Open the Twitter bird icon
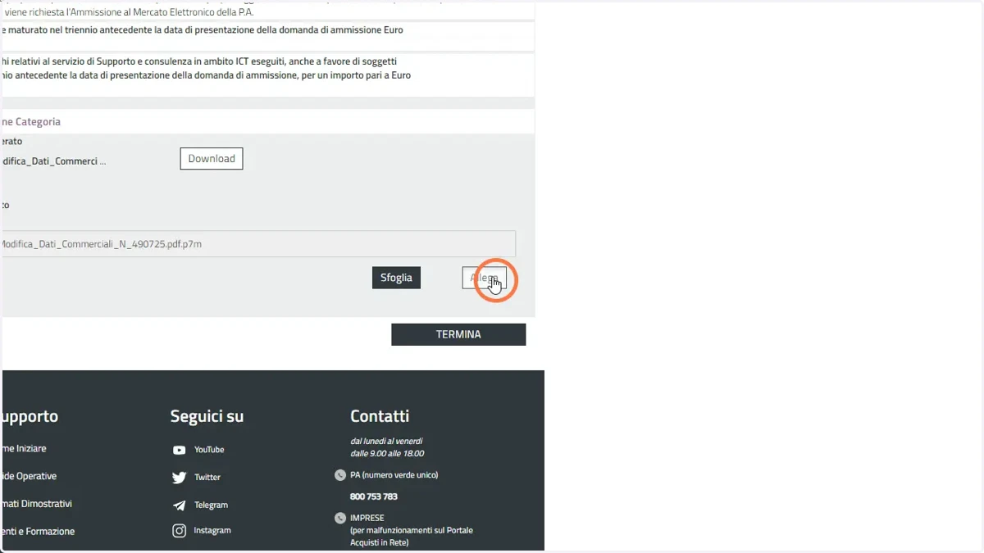The image size is (984, 553). 179,478
